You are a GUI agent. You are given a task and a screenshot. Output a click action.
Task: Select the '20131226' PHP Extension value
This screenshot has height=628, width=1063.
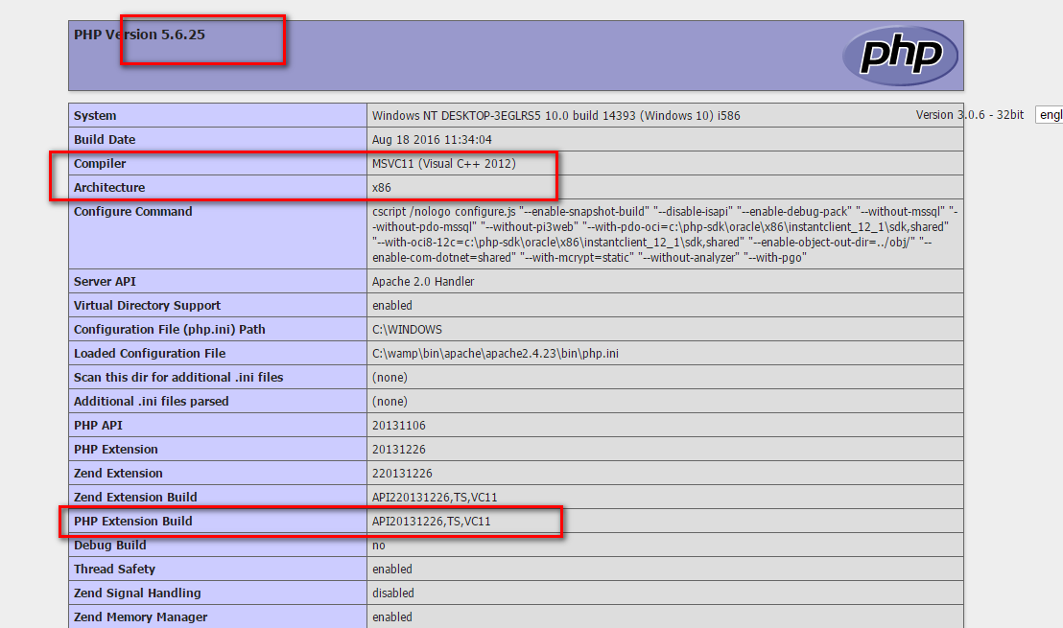(399, 449)
